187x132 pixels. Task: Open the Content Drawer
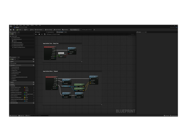[13, 116]
